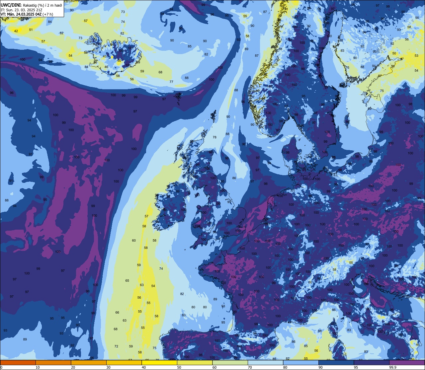Pick the purple legend swatch above 99.9
The image size is (425, 370).
pyautogui.click(x=407, y=363)
